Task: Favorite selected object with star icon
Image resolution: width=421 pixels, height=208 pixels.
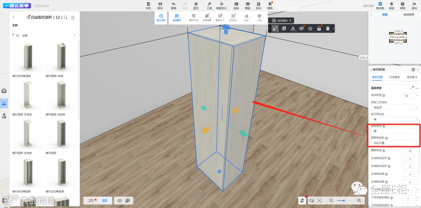Action: coord(310,28)
